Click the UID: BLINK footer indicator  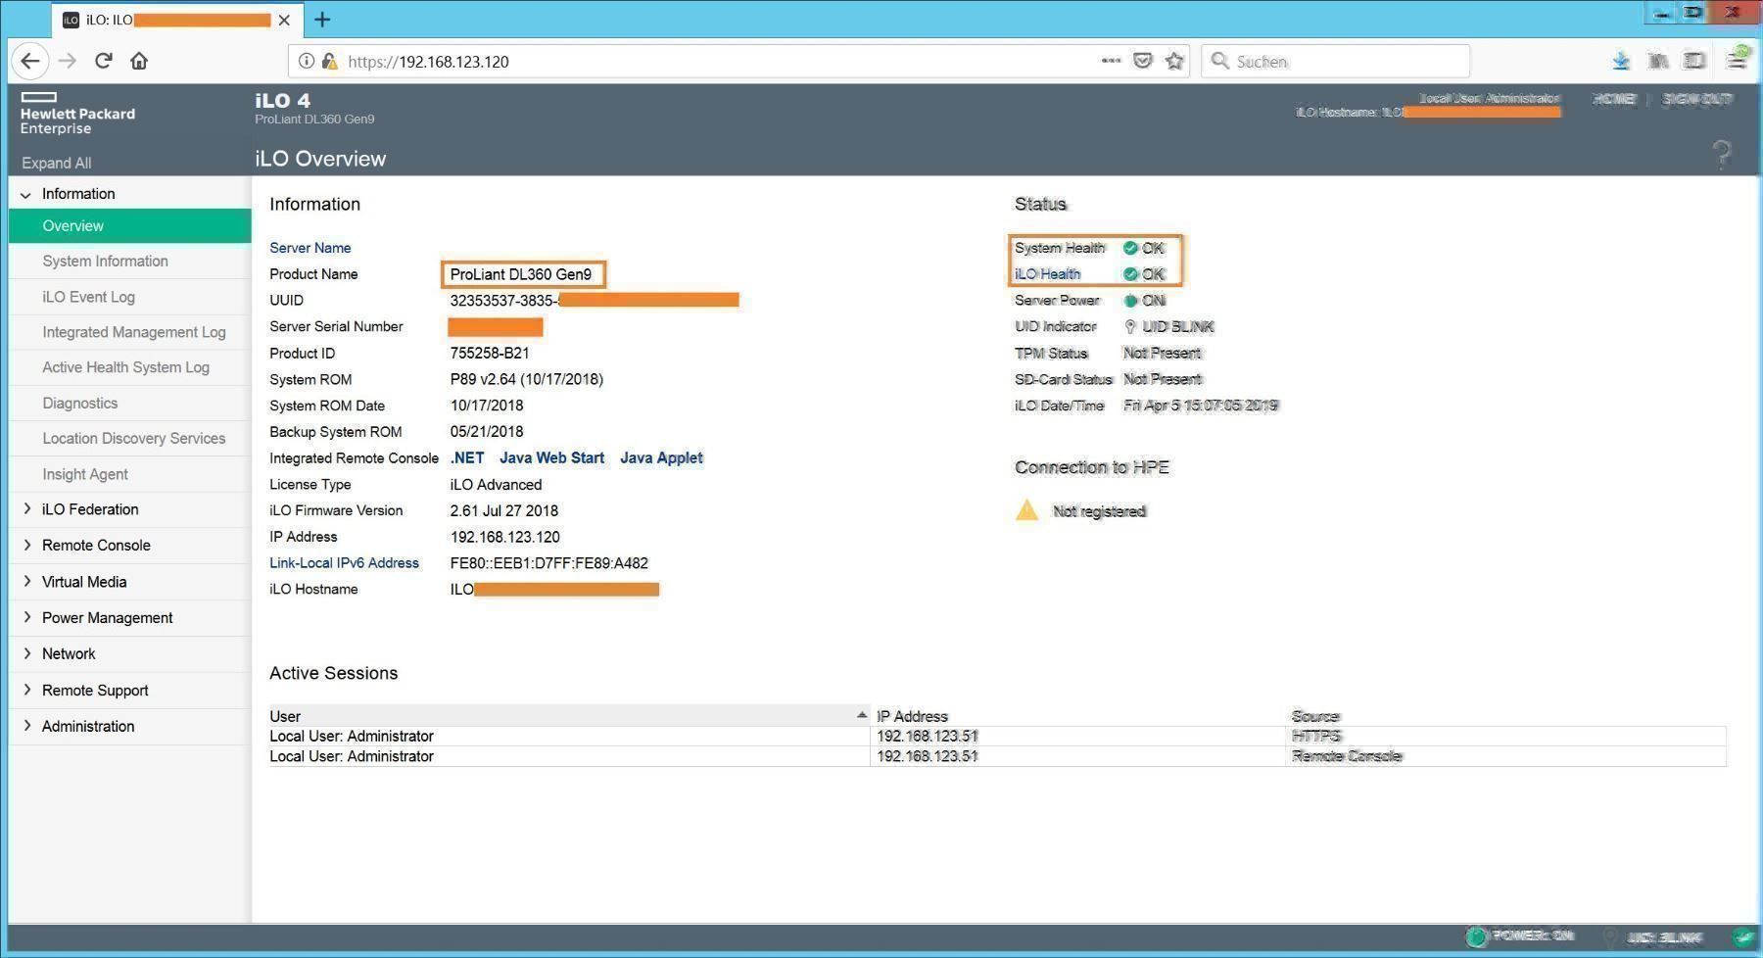(x=1654, y=937)
